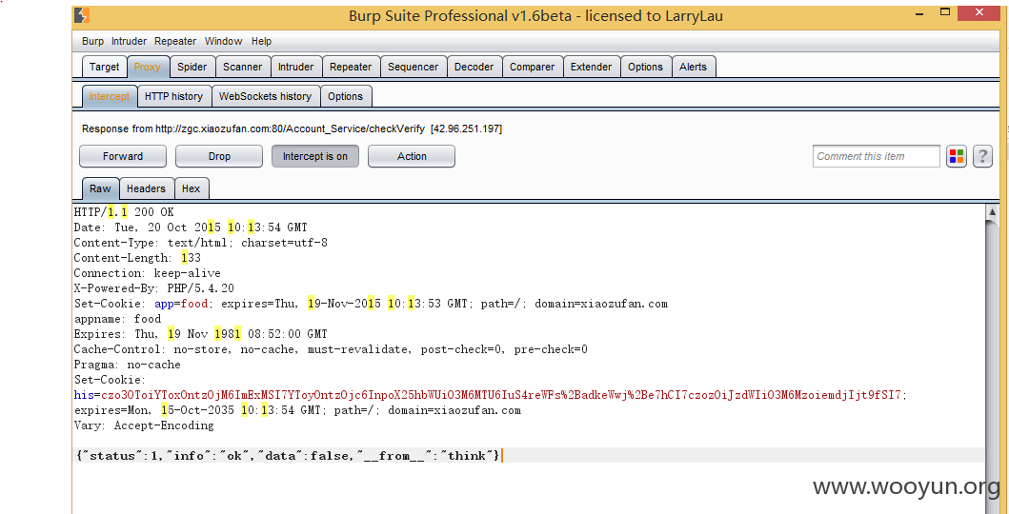This screenshot has width=1009, height=514.
Task: Click the Connection: keep-alive line
Action: (x=148, y=273)
